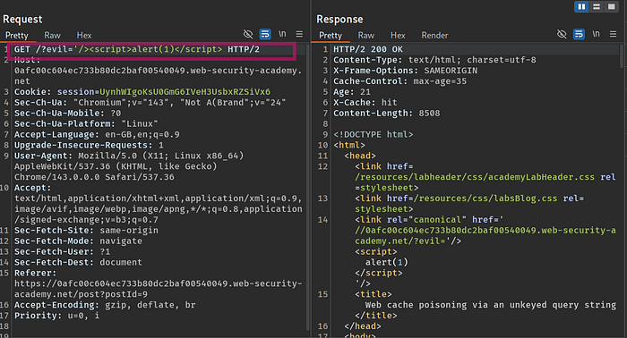Click the Web cache poisoning title text
Viewport: 627px width, 338px height.
(x=491, y=305)
